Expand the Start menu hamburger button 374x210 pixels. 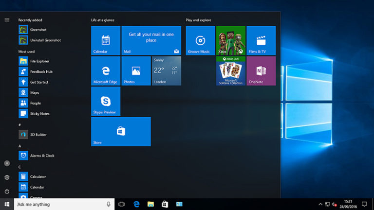[x=7, y=20]
